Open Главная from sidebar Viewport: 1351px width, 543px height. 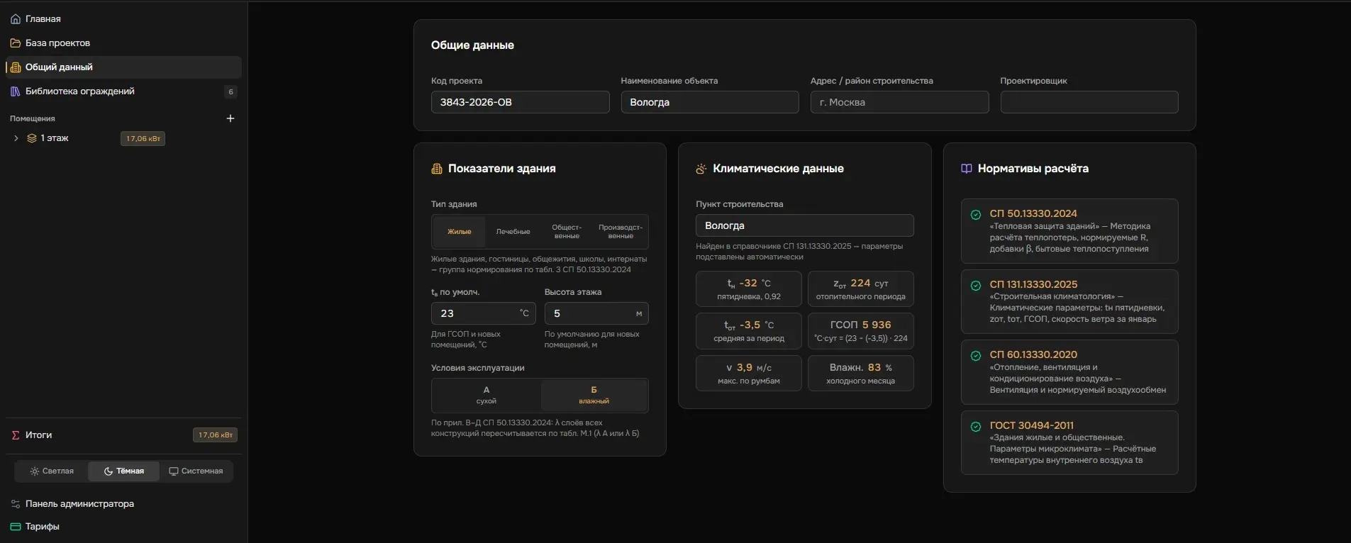click(123, 19)
